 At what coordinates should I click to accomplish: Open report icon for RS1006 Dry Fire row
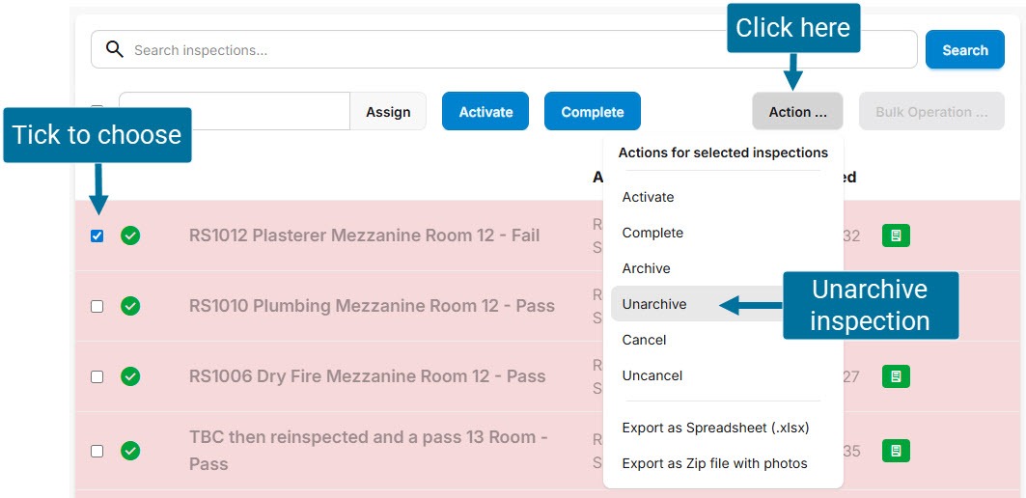coord(896,376)
